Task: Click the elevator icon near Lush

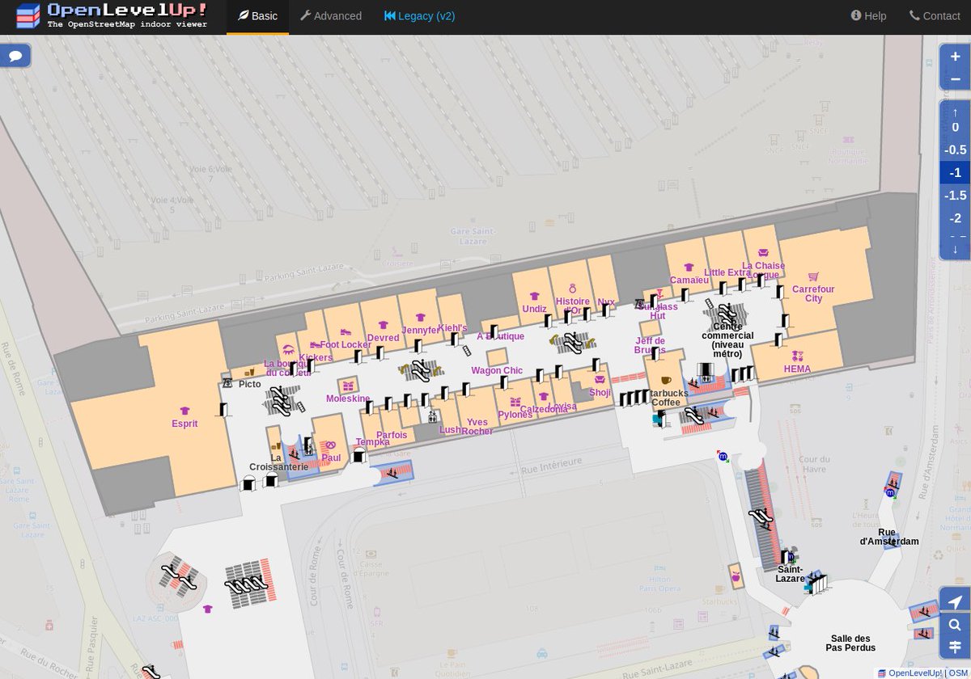Action: point(433,417)
